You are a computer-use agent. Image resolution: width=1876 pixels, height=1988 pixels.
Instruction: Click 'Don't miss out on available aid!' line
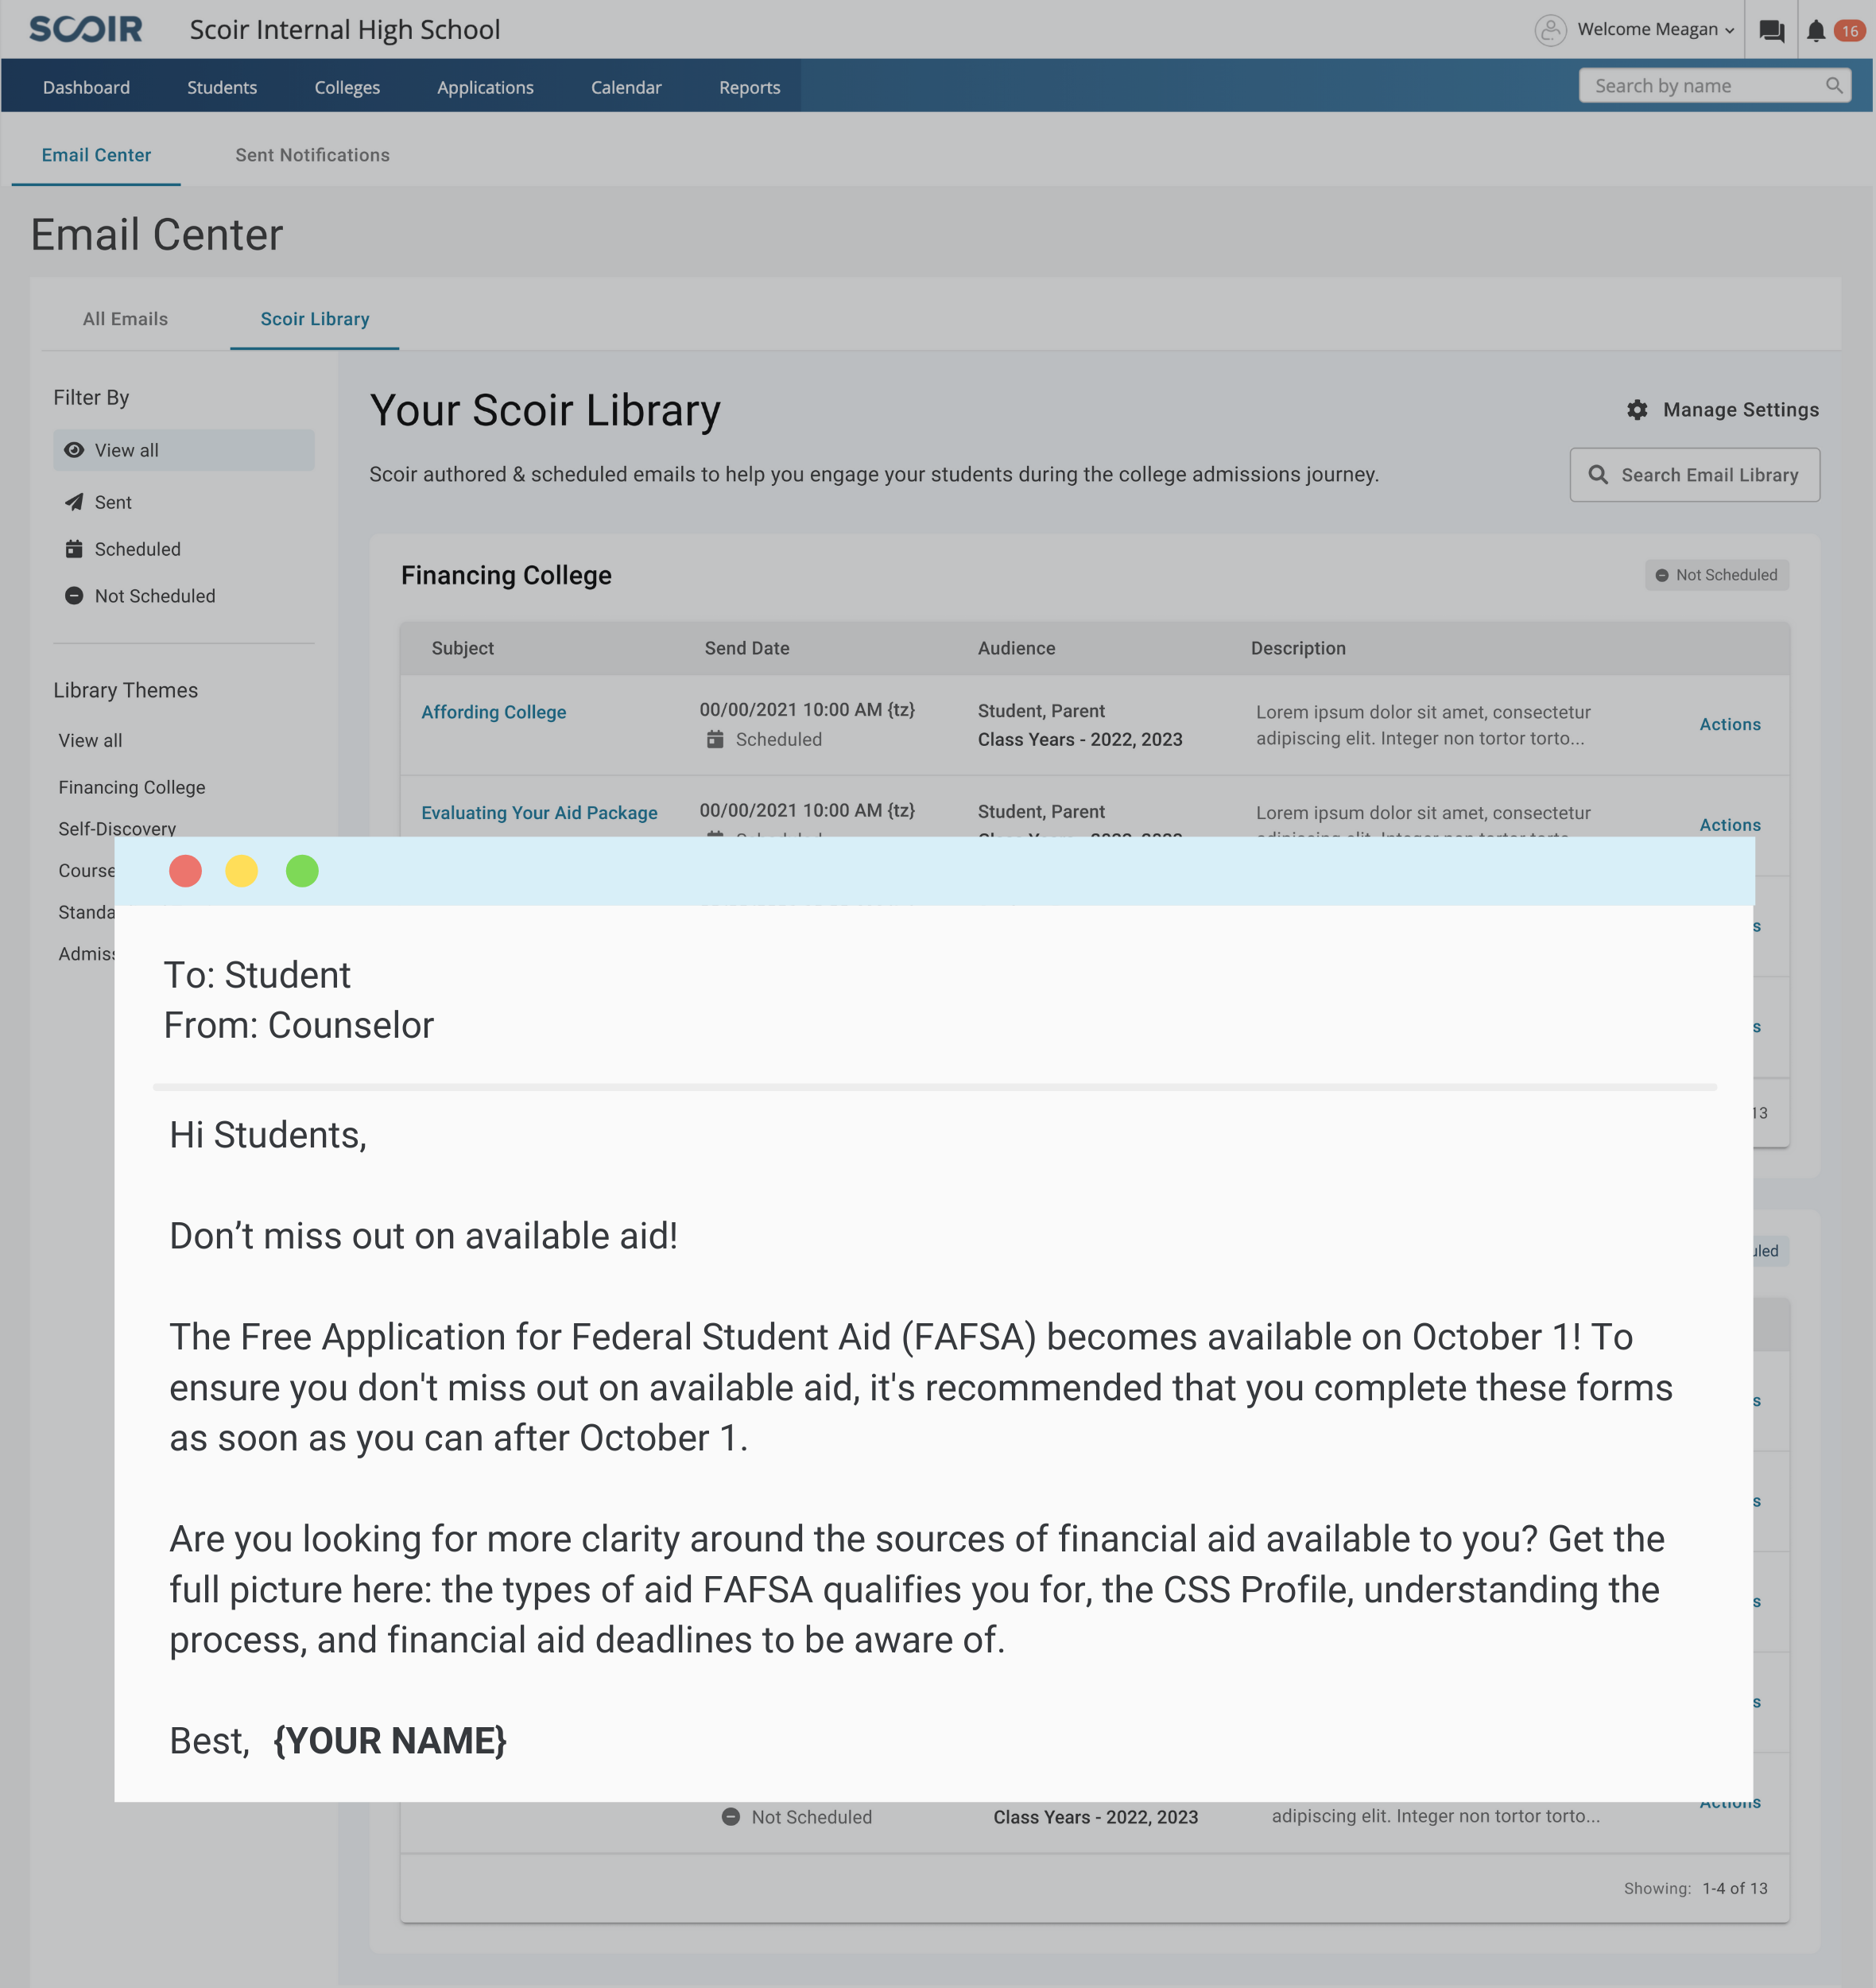tap(423, 1236)
